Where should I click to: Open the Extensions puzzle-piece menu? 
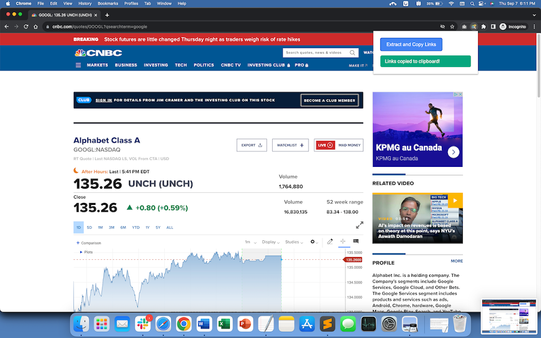click(483, 26)
